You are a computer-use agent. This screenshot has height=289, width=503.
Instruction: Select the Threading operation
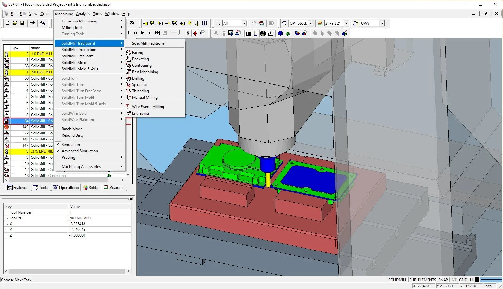tap(155, 91)
